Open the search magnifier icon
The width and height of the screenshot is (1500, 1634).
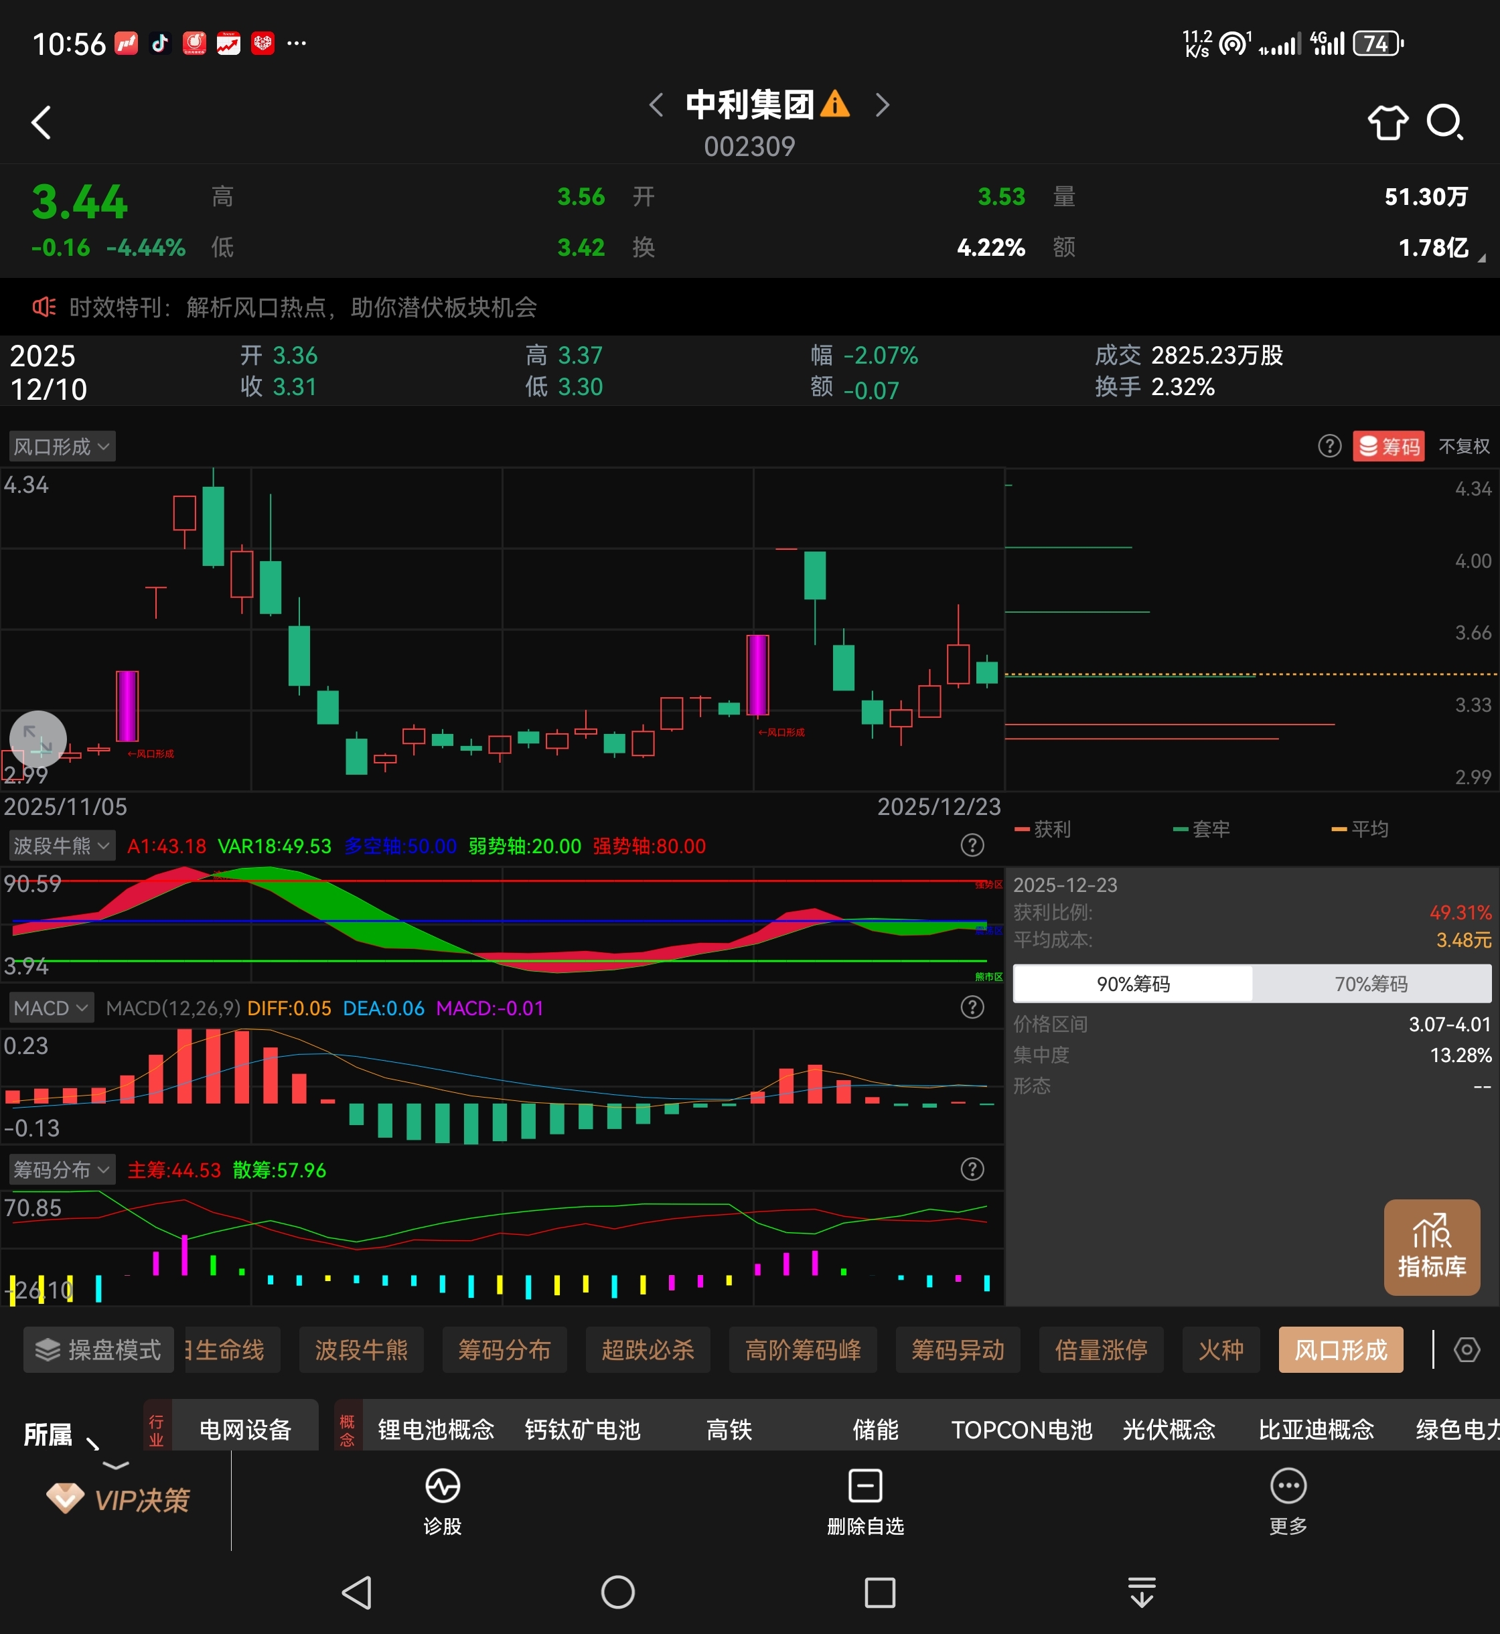(x=1444, y=123)
